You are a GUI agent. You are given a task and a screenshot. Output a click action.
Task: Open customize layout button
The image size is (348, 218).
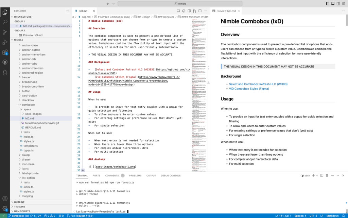[x=344, y=3]
